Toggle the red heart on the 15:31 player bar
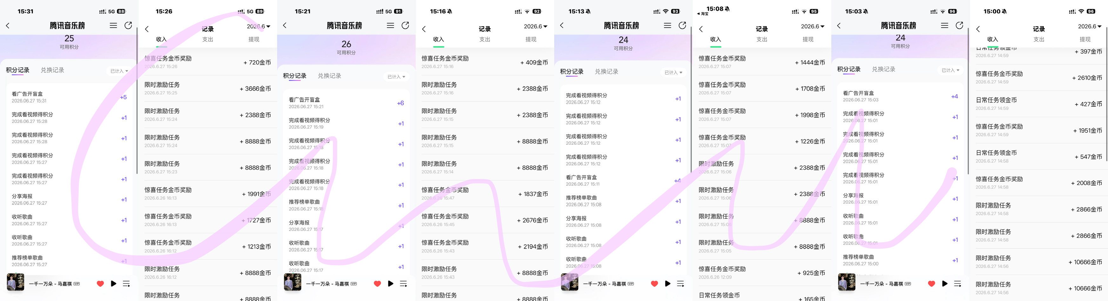Viewport: 1108px width, 301px height. [100, 284]
